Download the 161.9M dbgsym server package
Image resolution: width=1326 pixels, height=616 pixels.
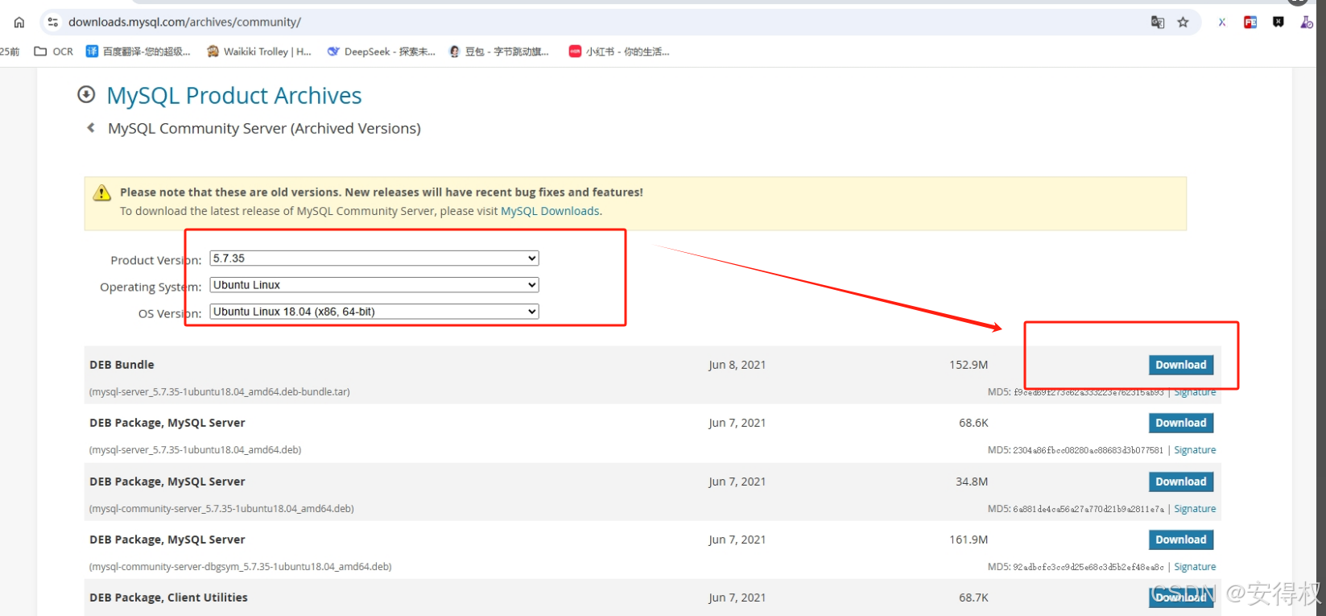click(1181, 540)
